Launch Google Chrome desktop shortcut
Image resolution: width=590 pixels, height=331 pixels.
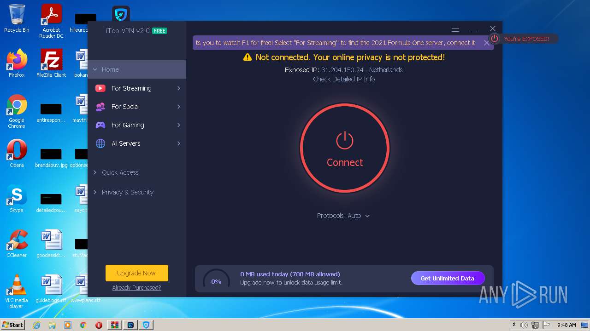(17, 111)
